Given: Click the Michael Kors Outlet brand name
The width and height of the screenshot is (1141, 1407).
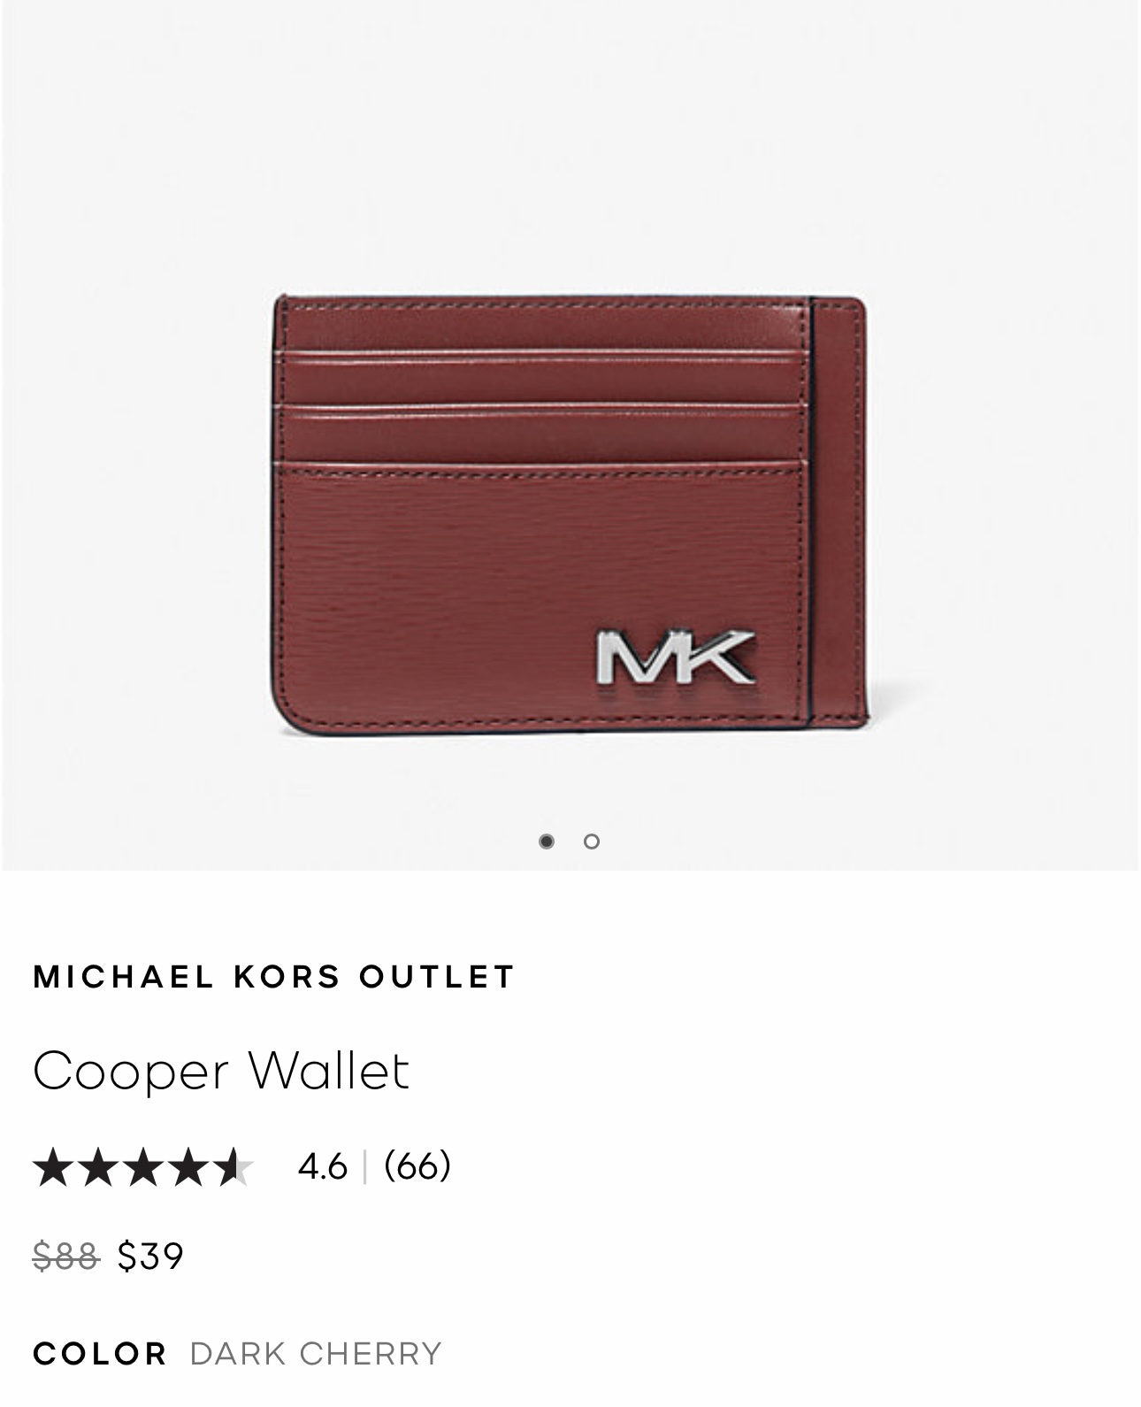Looking at the screenshot, I should [x=273, y=977].
